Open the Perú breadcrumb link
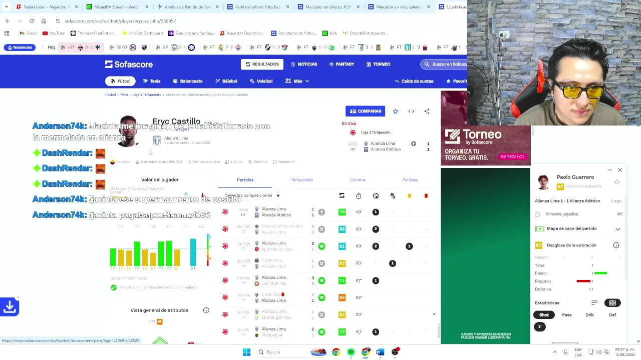641x360 pixels. tap(124, 94)
